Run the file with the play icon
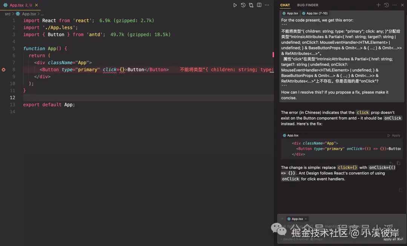 coord(235,5)
